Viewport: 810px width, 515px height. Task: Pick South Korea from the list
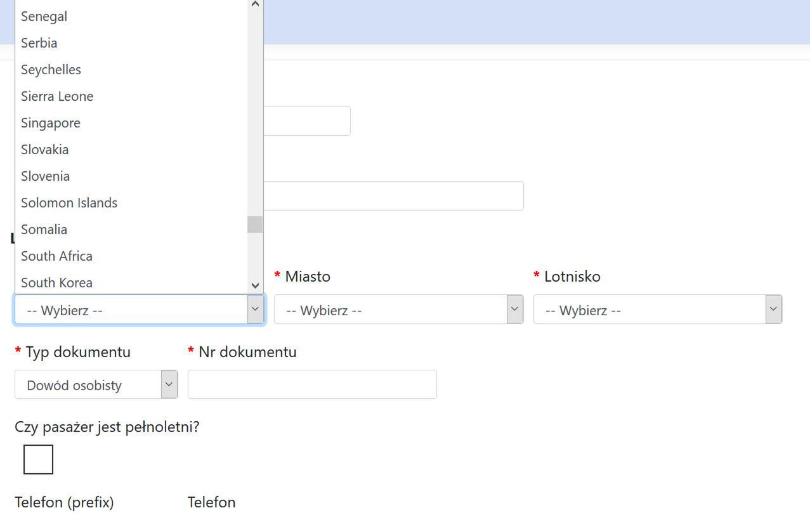pyautogui.click(x=56, y=283)
